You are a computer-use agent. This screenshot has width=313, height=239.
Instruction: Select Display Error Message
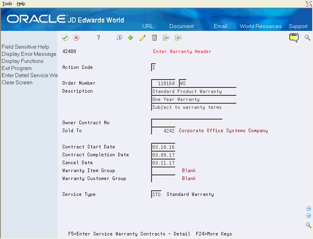point(29,54)
